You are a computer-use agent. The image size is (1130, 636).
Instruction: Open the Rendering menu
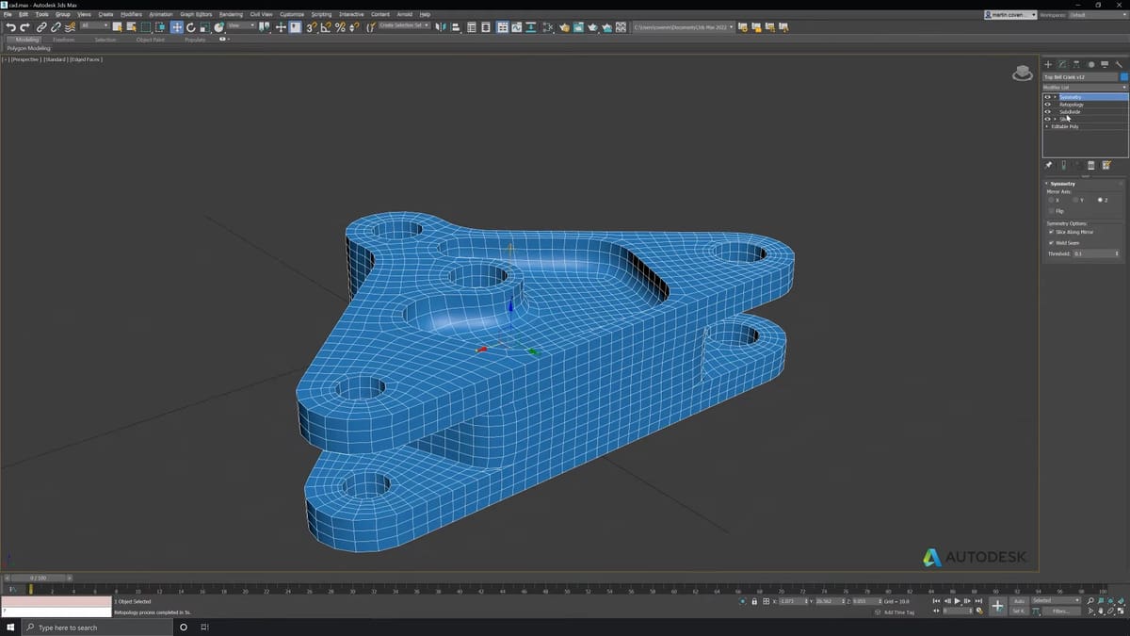[231, 15]
